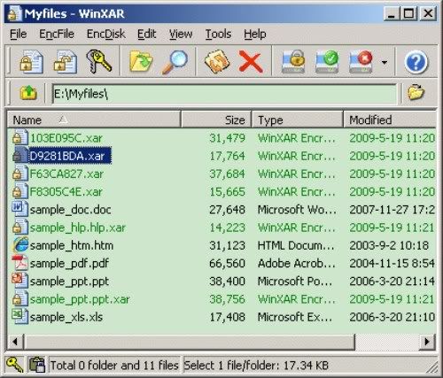Click size value 66,560
Screen dimensions: 443x378
tap(227, 264)
